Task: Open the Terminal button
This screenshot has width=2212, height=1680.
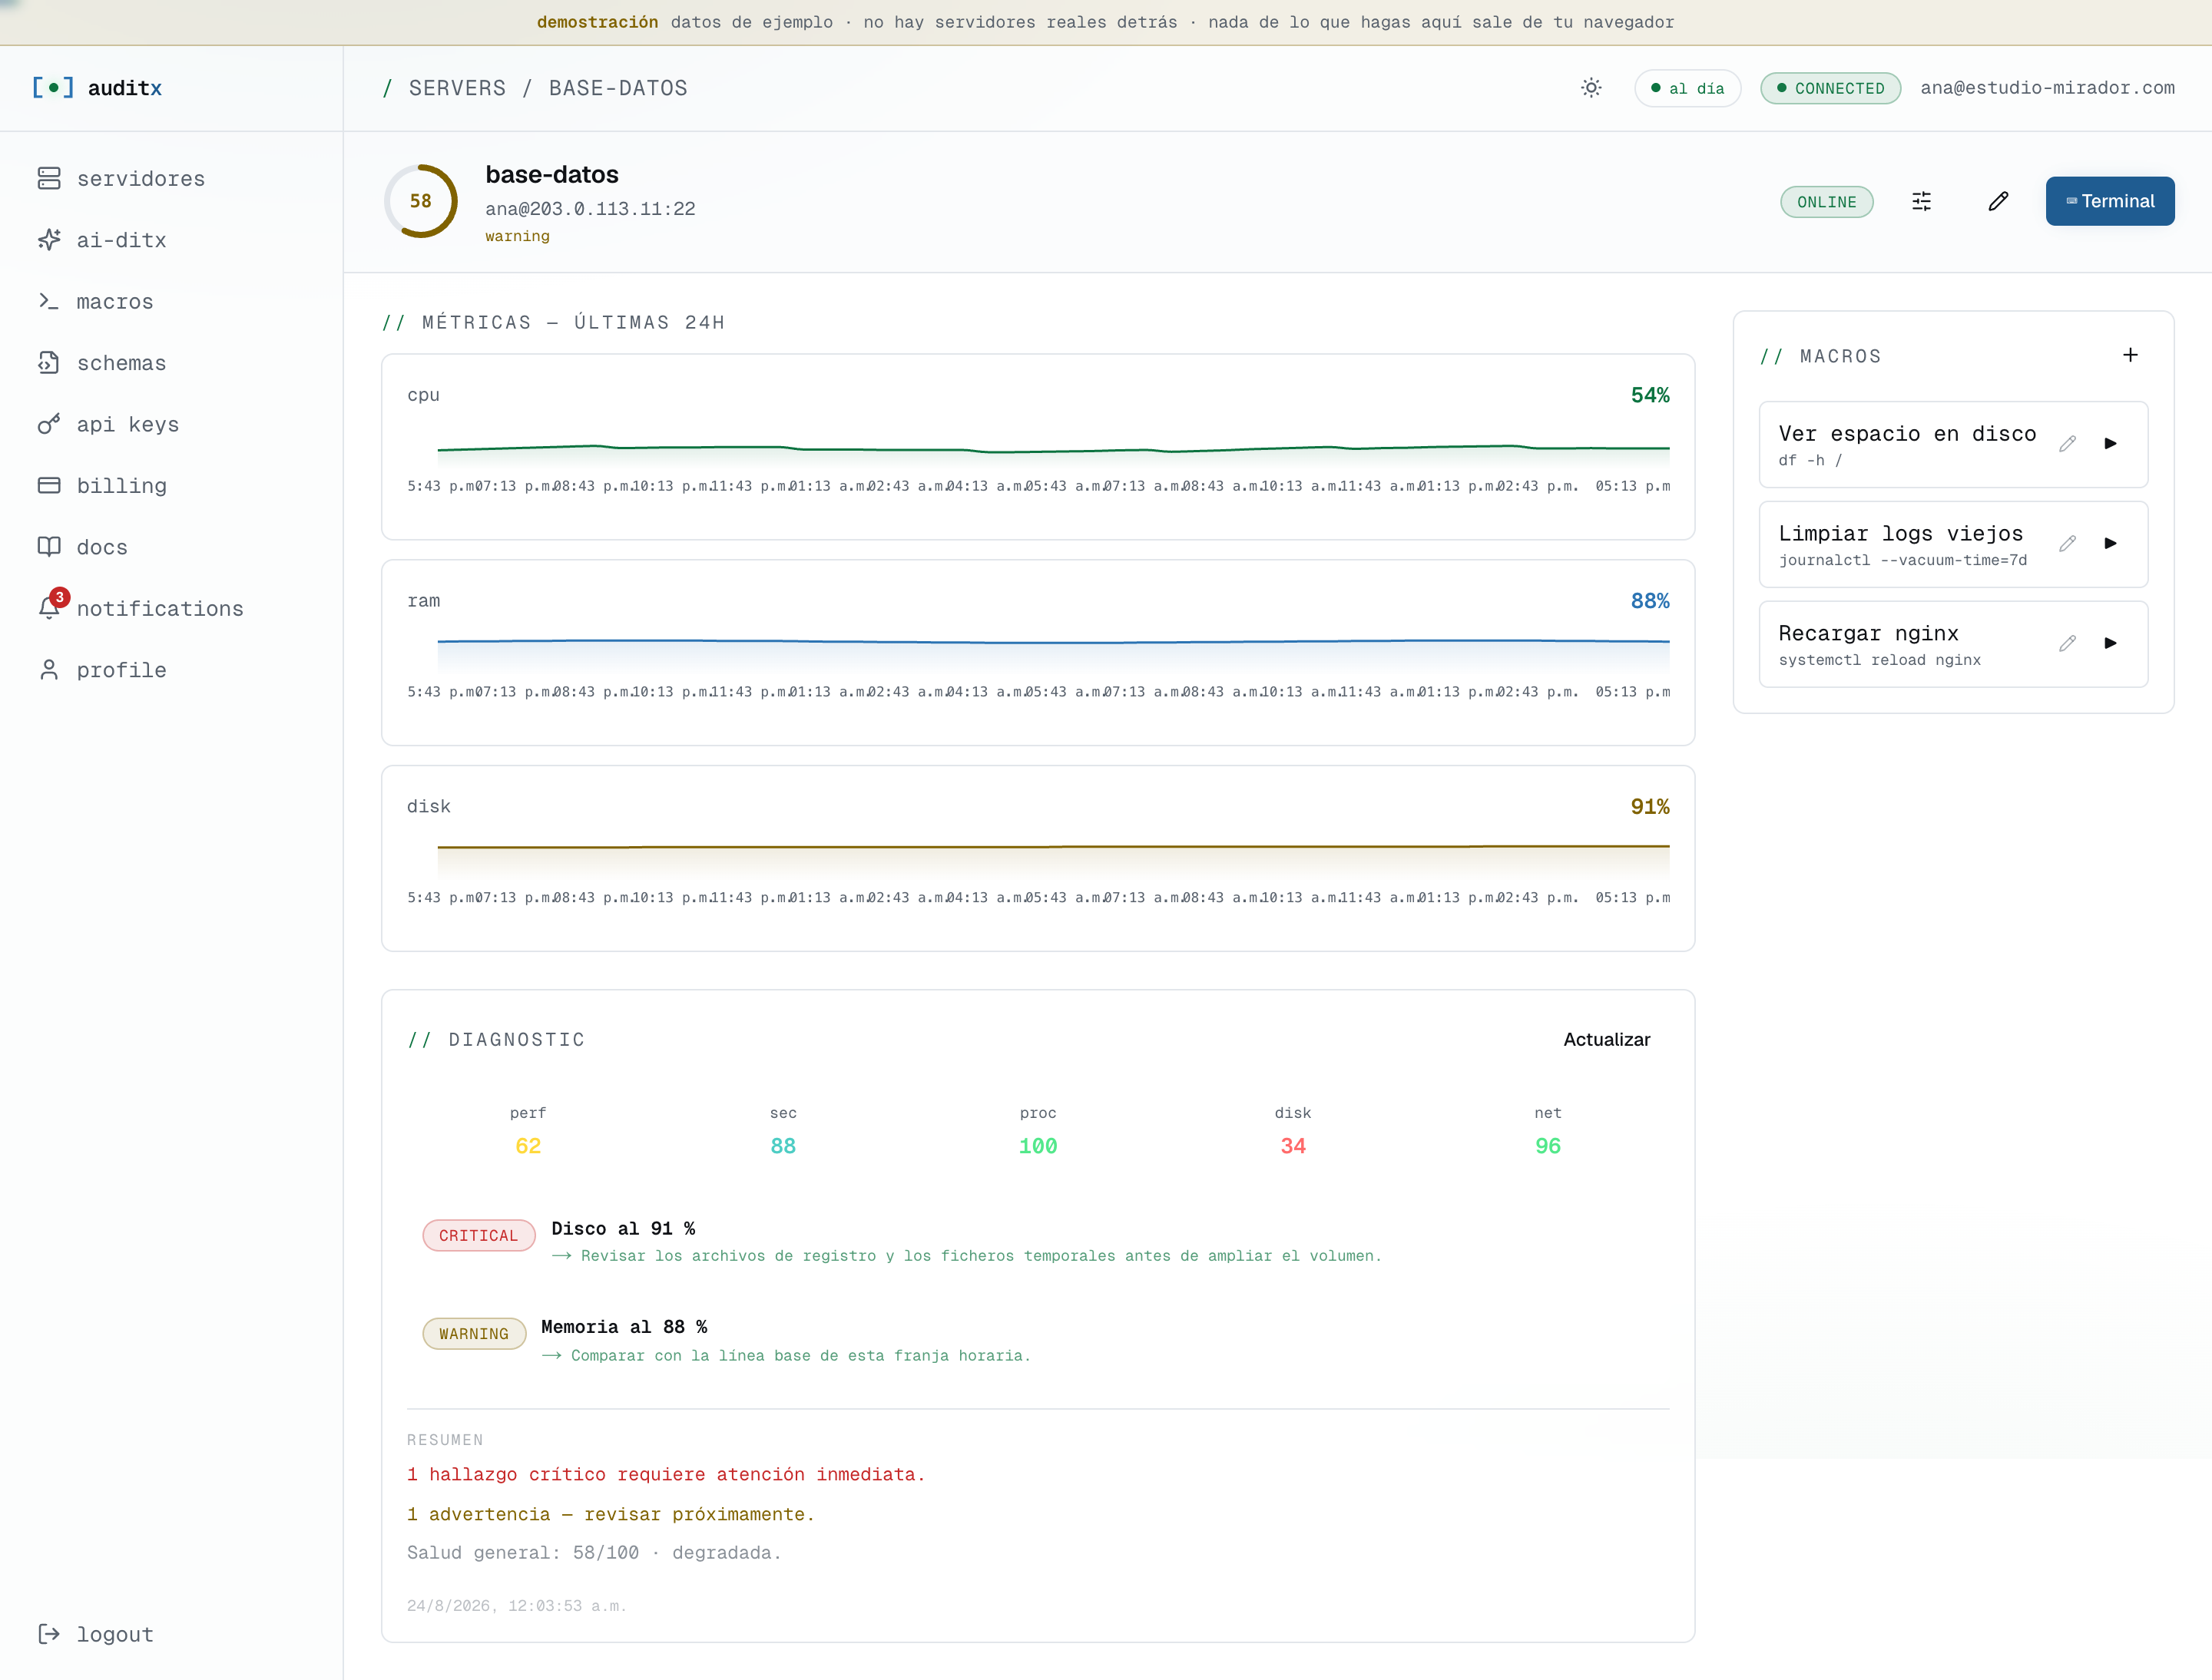Action: tap(2109, 201)
